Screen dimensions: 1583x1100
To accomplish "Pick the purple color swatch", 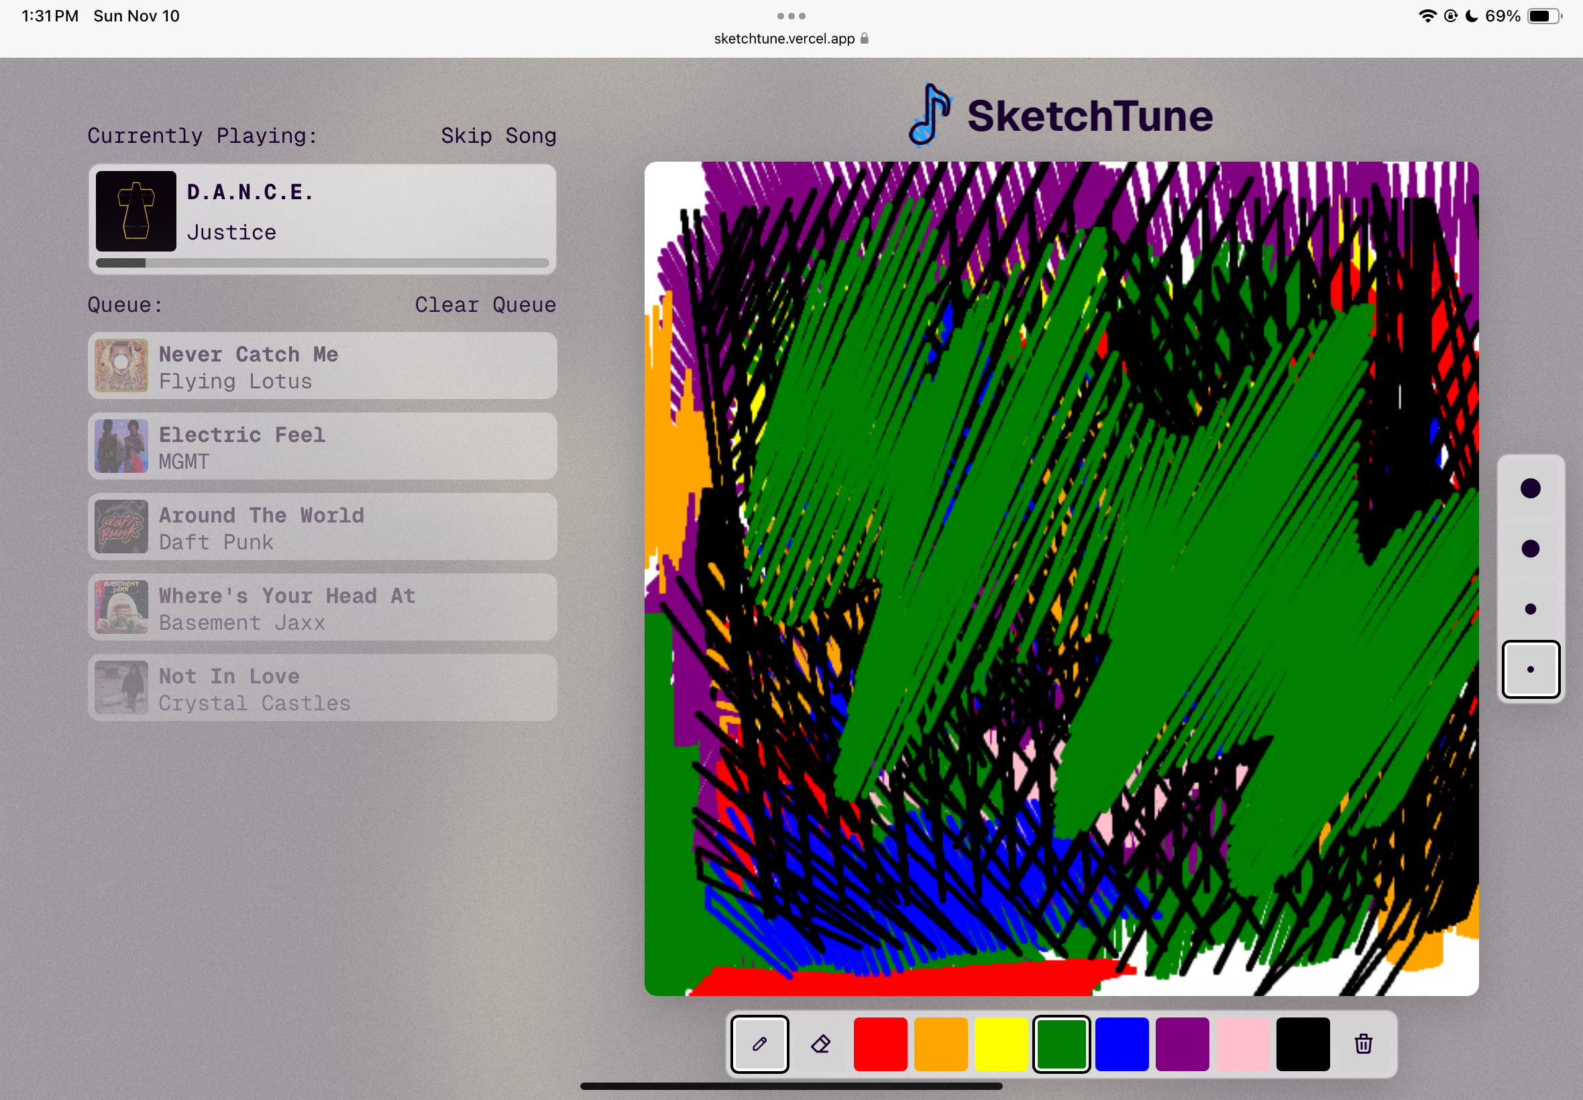I will tap(1181, 1044).
